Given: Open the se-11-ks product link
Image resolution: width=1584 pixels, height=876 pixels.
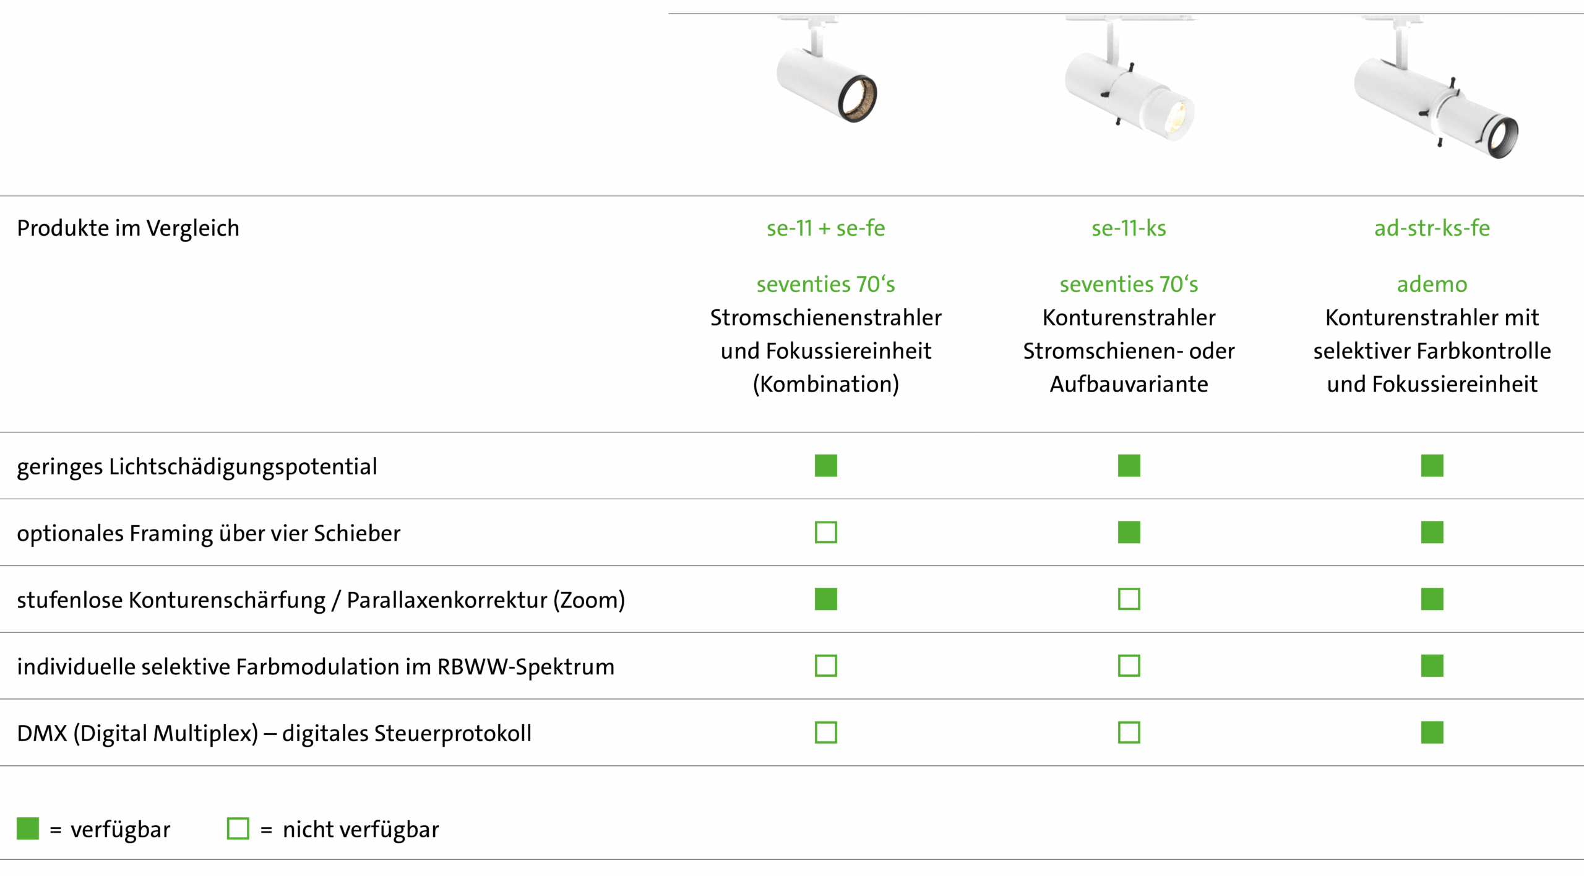Looking at the screenshot, I should (x=1129, y=228).
